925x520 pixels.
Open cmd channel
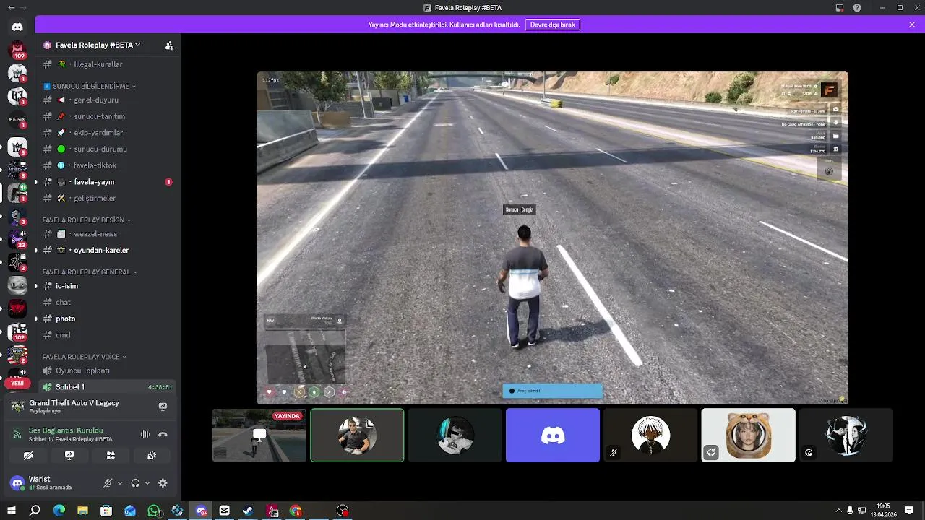point(108,335)
